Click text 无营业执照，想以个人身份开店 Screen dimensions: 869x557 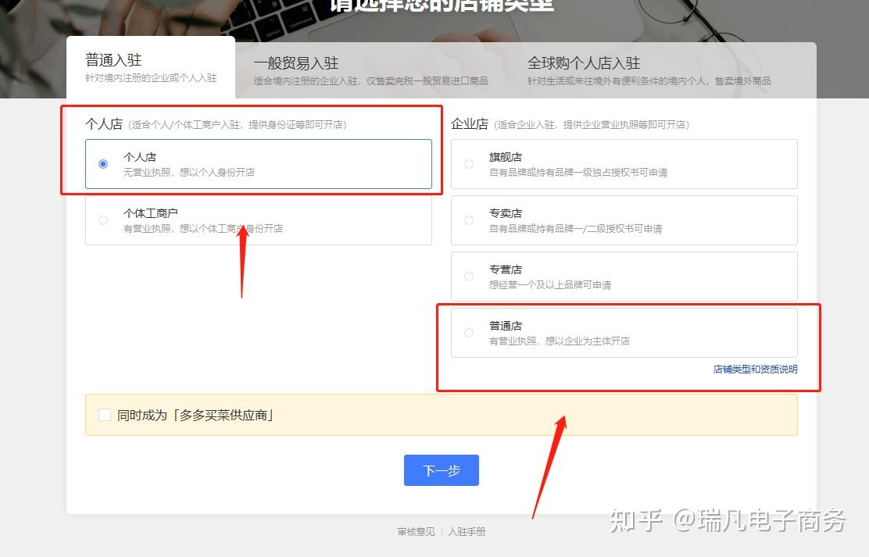[x=189, y=173]
